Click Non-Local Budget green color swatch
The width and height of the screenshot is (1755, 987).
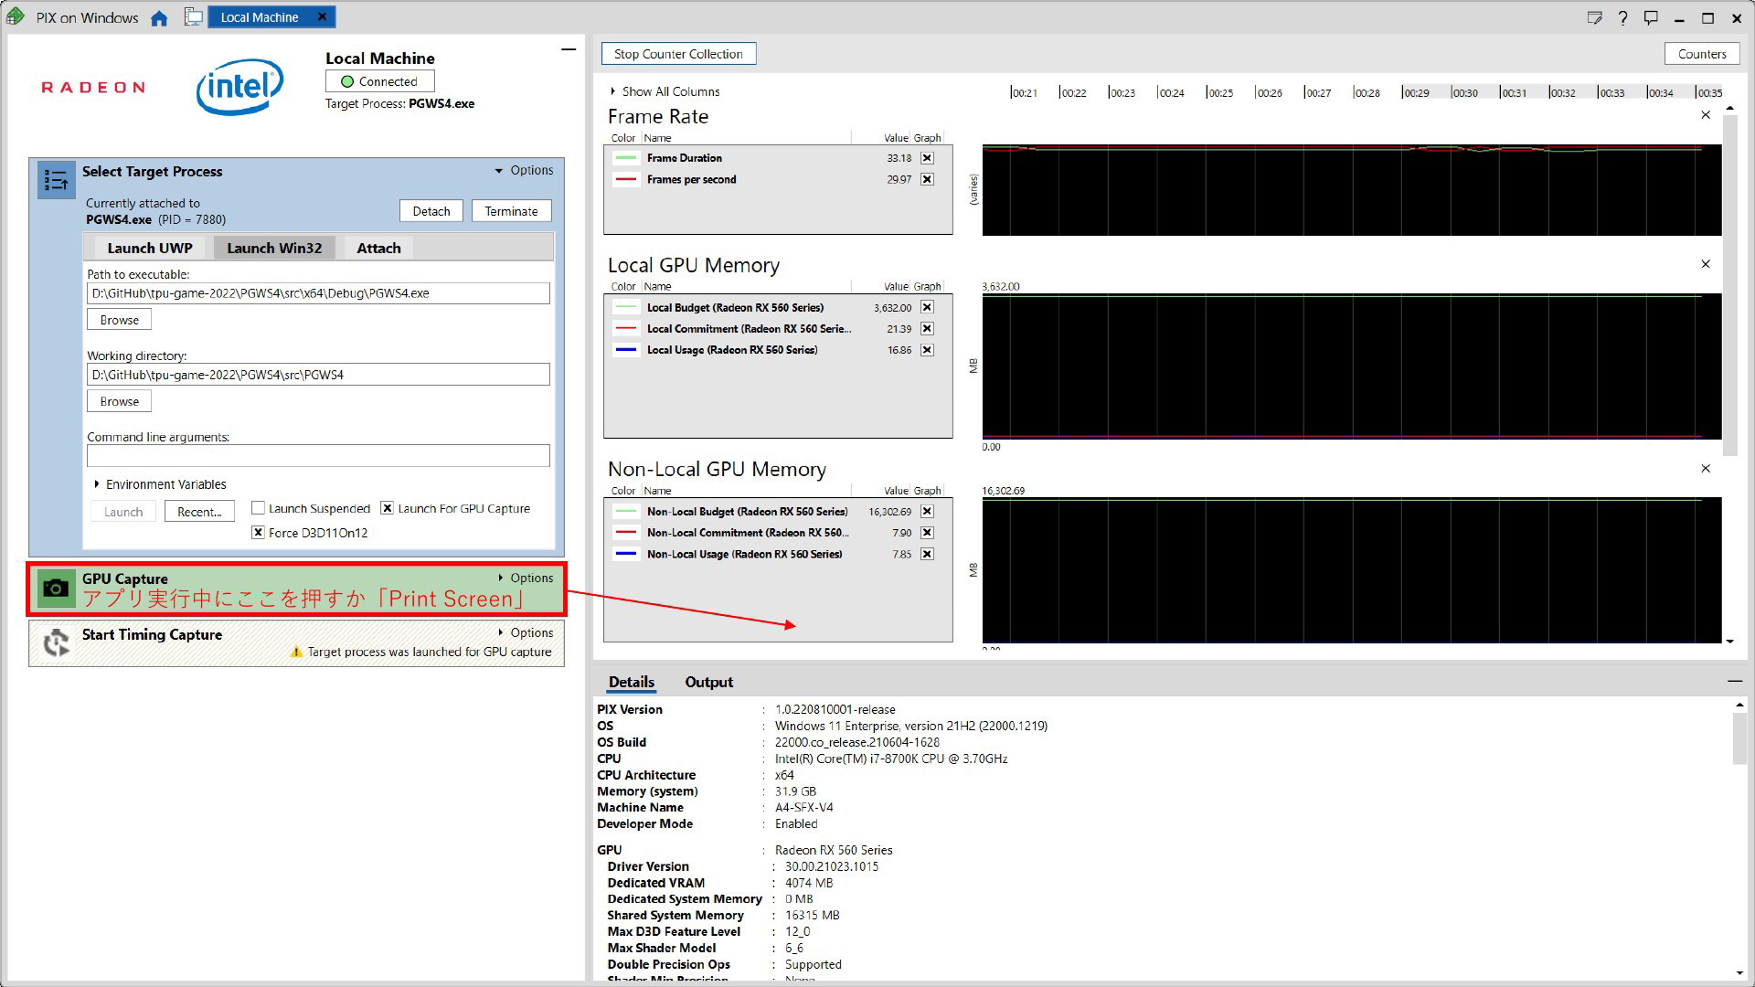626,512
